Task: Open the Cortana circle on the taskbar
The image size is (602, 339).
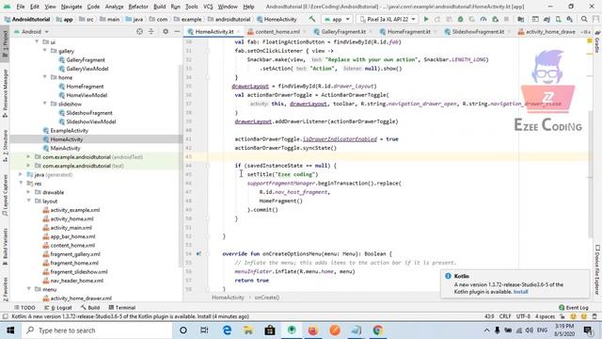Action: (x=183, y=331)
